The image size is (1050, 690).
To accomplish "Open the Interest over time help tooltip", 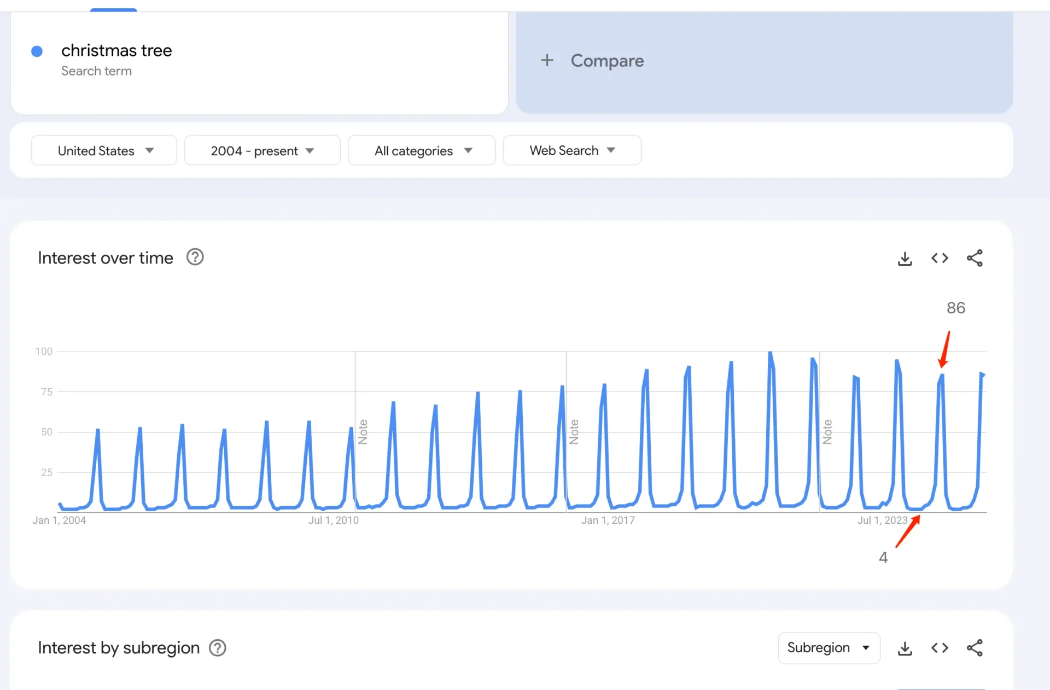I will point(195,256).
